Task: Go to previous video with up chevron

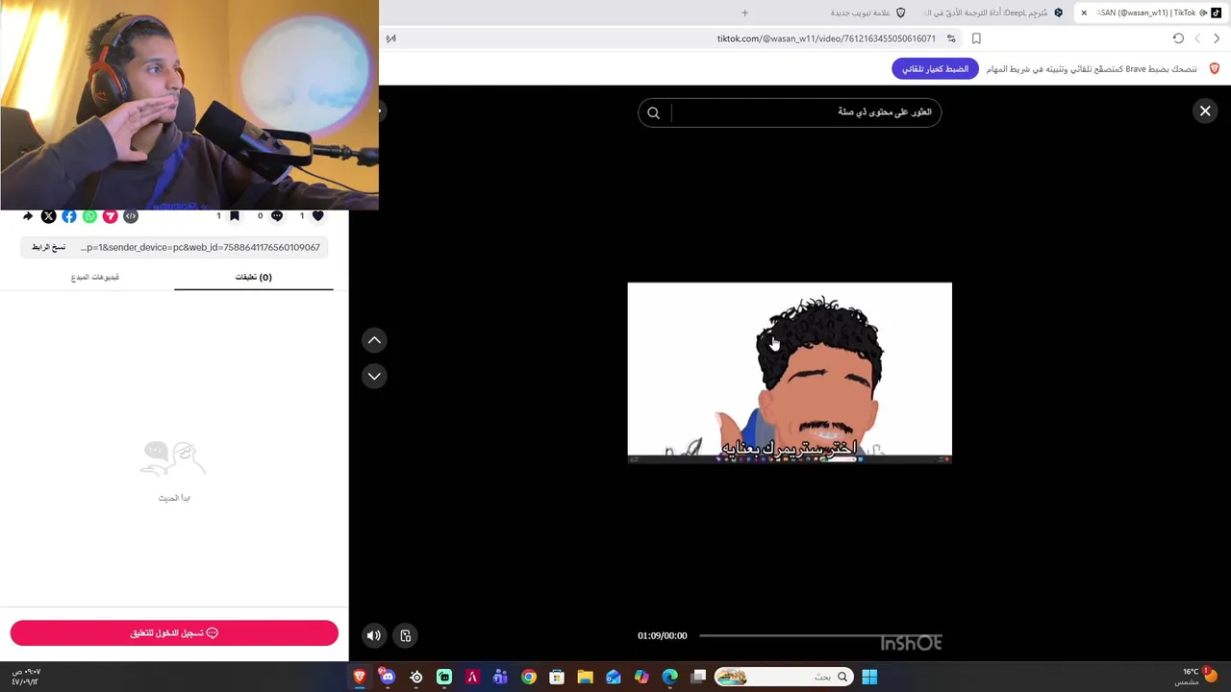Action: pyautogui.click(x=374, y=340)
